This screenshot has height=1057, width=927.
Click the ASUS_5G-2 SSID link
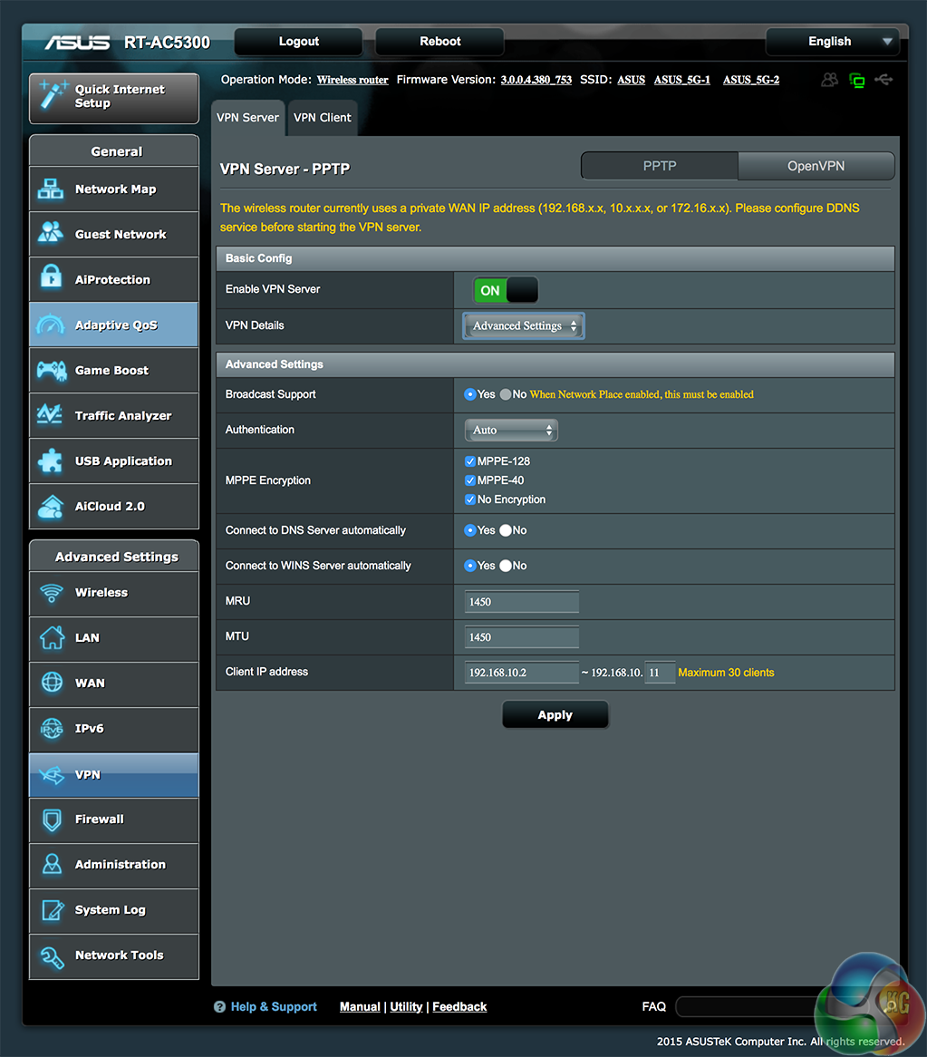coord(751,80)
